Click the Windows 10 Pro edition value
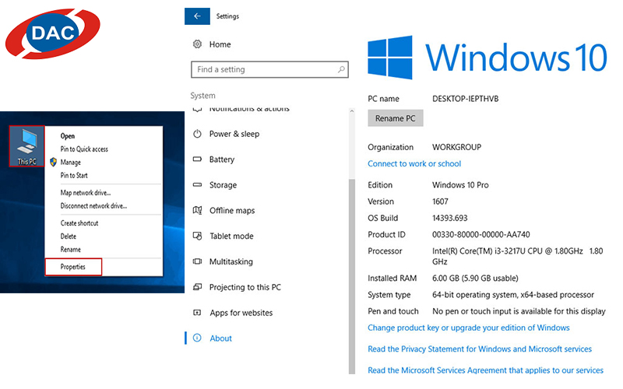The height and width of the screenshot is (389, 623). pos(460,184)
